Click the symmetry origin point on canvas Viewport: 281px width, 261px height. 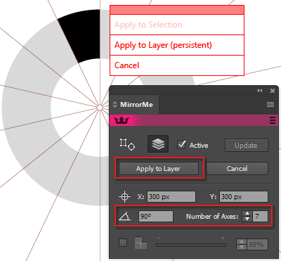coord(100,108)
